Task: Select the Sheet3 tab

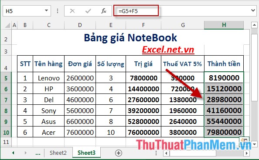Action: pos(86,153)
